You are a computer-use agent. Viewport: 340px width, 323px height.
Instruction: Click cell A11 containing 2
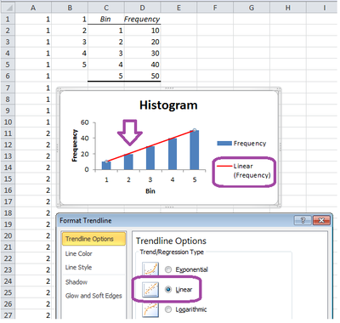point(33,133)
